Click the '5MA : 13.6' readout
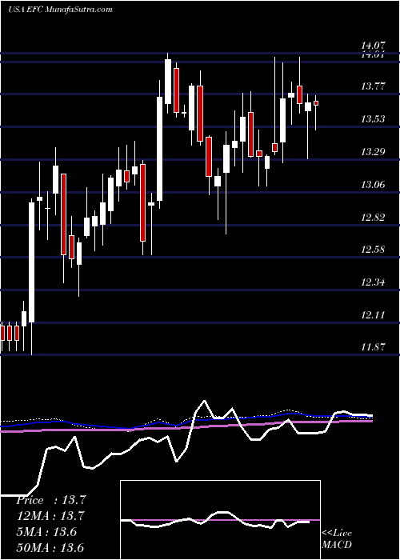This screenshot has height=560, width=400. click(x=46, y=532)
